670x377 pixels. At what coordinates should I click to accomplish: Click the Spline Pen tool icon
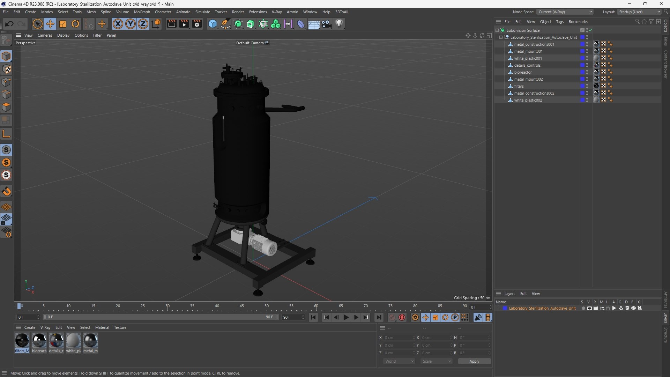coord(225,24)
